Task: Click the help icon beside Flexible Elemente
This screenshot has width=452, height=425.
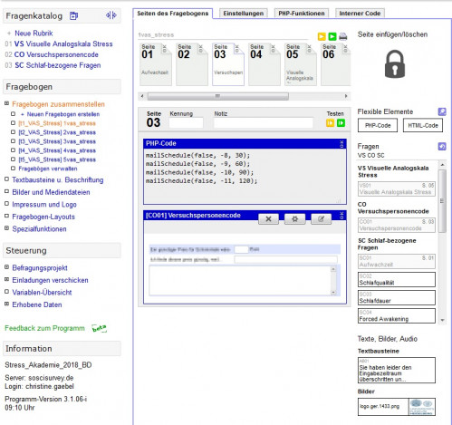Action: click(x=442, y=111)
